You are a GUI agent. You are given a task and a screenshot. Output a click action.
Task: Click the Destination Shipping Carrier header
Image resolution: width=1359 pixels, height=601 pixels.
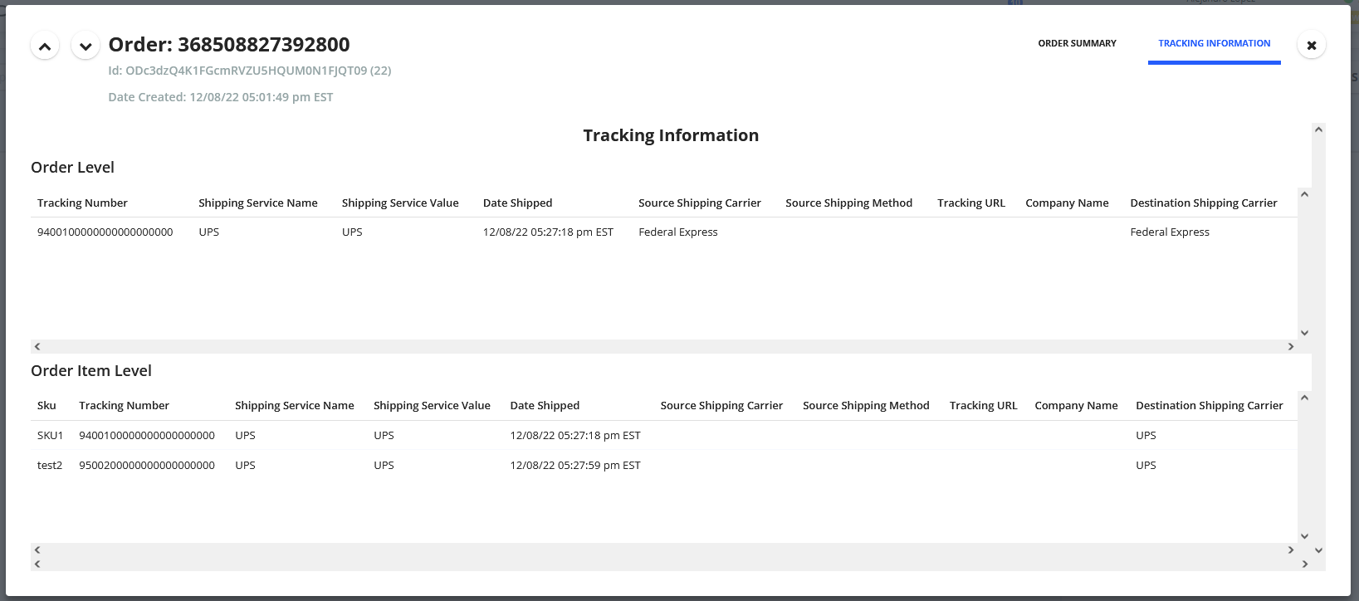(1204, 203)
